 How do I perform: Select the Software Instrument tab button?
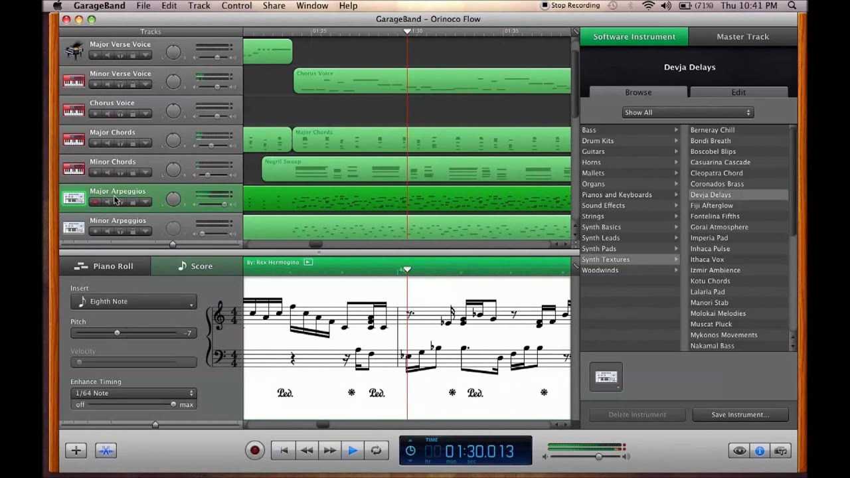click(x=634, y=37)
